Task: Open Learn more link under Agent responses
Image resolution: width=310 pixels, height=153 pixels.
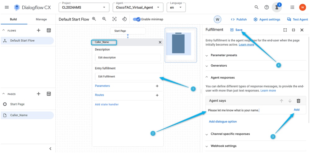Action: click(x=268, y=90)
